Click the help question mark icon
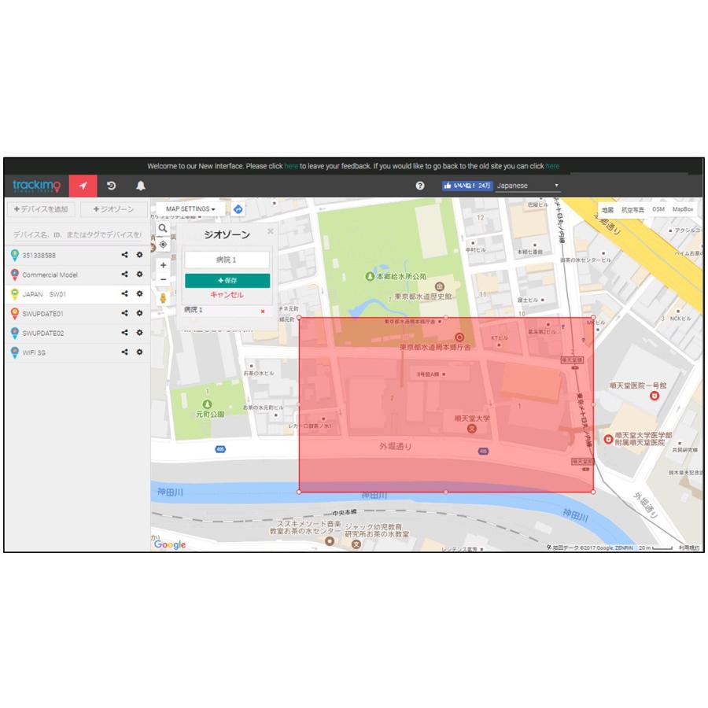 coord(420,186)
